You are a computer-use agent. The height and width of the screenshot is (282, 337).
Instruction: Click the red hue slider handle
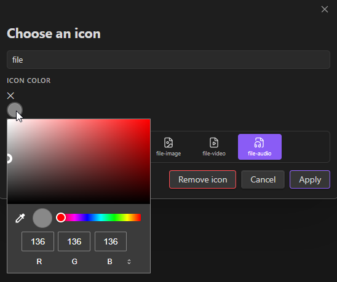point(61,217)
